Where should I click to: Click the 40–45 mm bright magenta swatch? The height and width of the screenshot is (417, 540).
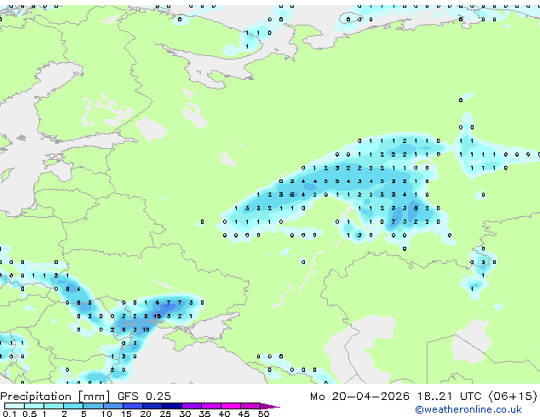231,406
